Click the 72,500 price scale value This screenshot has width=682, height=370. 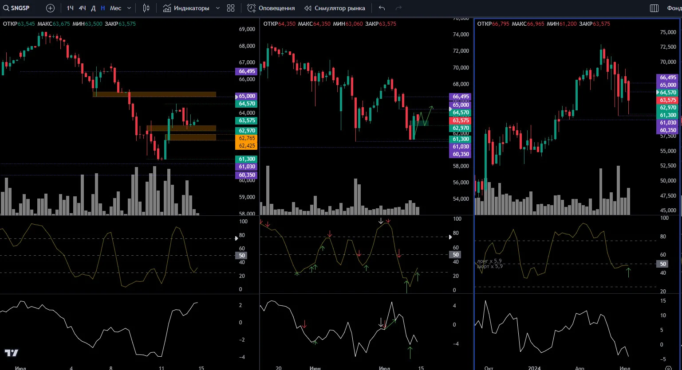[668, 47]
